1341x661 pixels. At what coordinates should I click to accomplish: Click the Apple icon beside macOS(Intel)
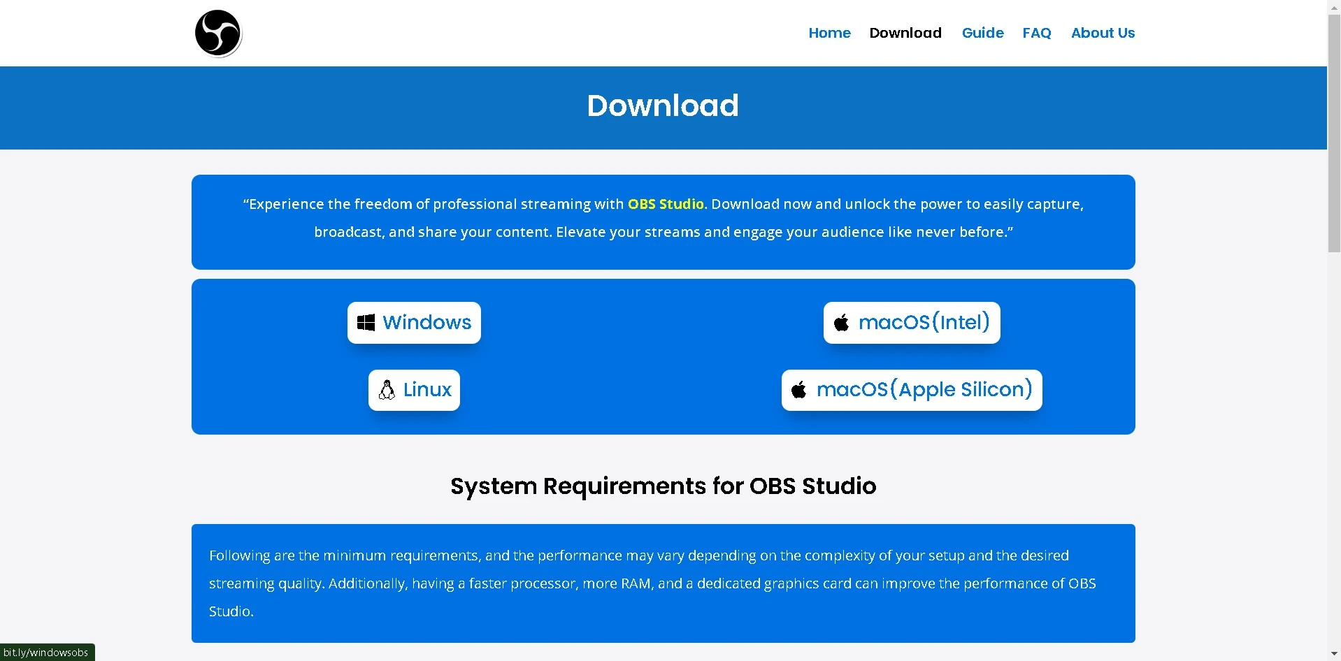[x=842, y=323]
